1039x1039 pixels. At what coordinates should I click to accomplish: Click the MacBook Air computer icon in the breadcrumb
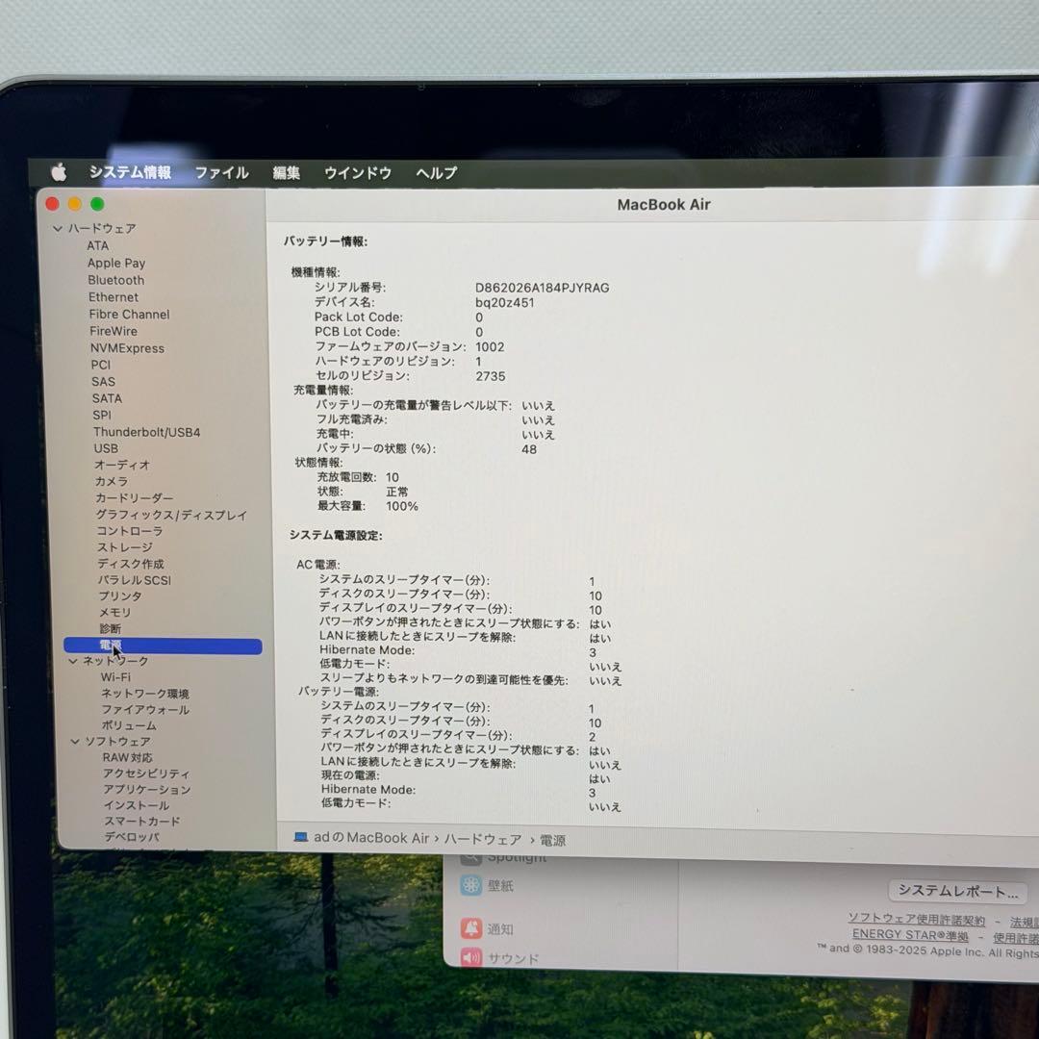[x=303, y=838]
